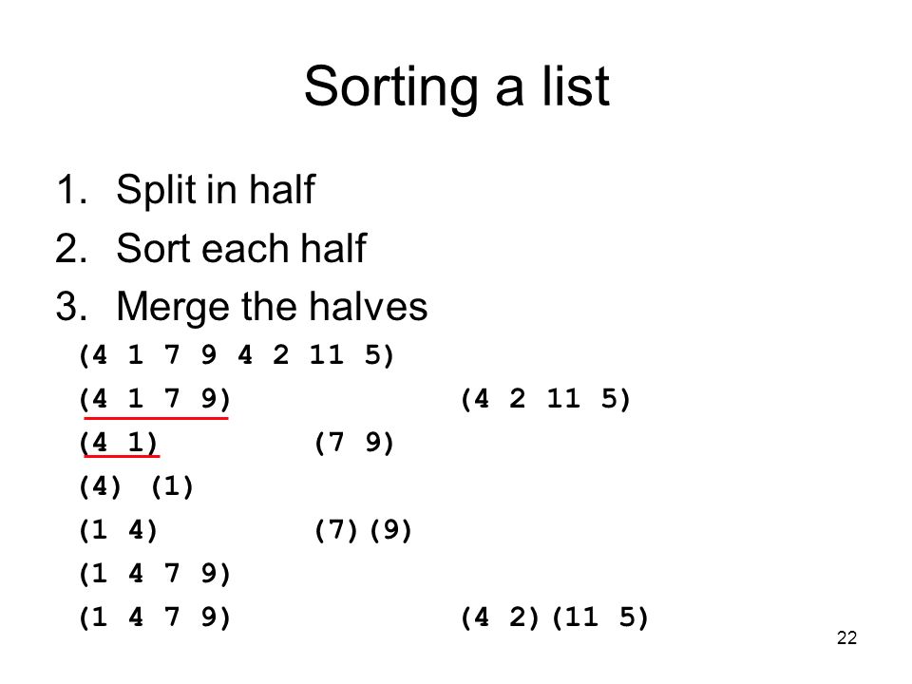This screenshot has width=912, height=684.
Task: Click the red-underlined list (4 1 7 9)
Action: [x=155, y=399]
